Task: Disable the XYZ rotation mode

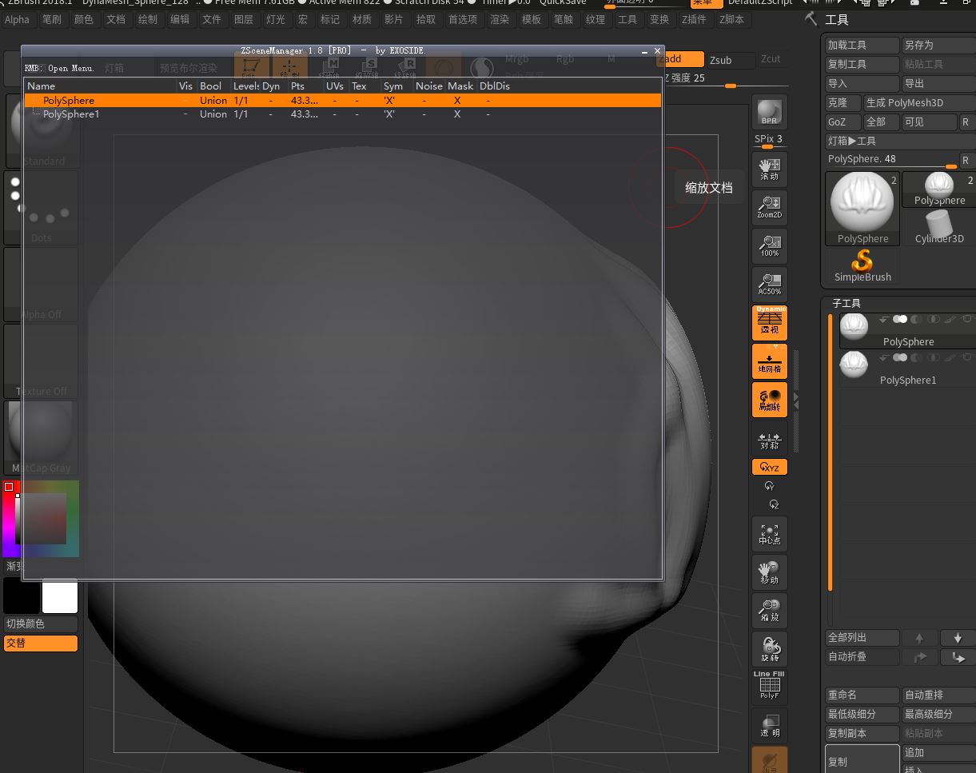Action: (769, 467)
